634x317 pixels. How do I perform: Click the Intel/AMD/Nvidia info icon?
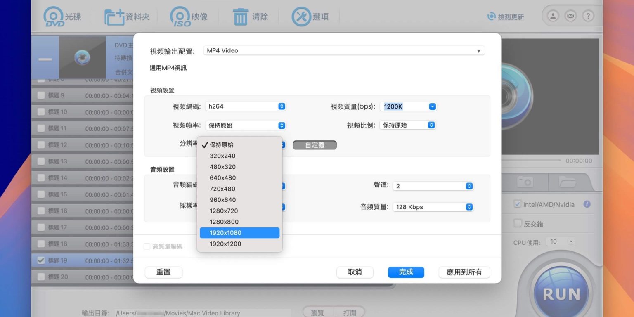click(x=587, y=204)
